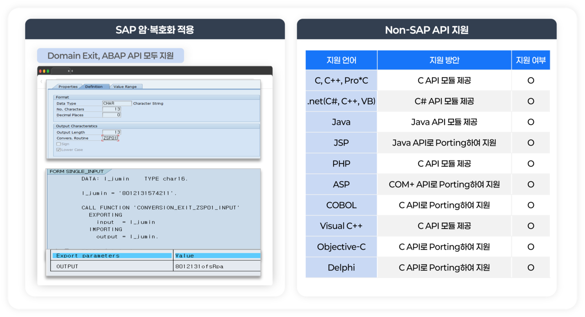This screenshot has height=317, width=585.
Task: Click the 'SAP 암·복호화 적용' header
Action: (155, 30)
